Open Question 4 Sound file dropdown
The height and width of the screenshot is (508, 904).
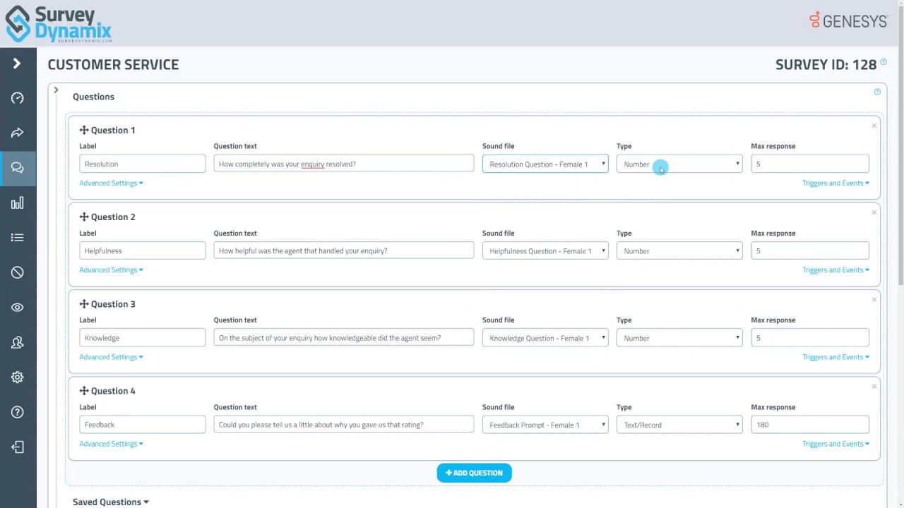pyautogui.click(x=545, y=425)
